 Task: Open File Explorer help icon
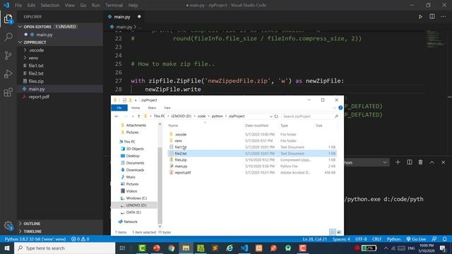[x=340, y=108]
